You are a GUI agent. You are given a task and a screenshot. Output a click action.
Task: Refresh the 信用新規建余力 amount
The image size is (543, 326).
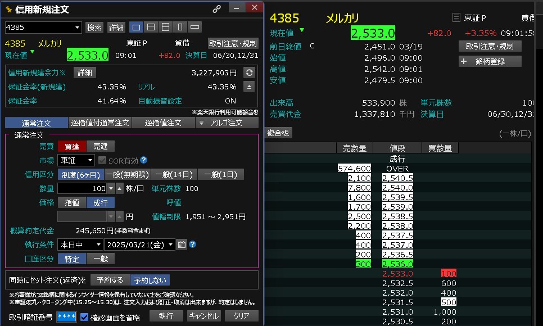[x=249, y=73]
